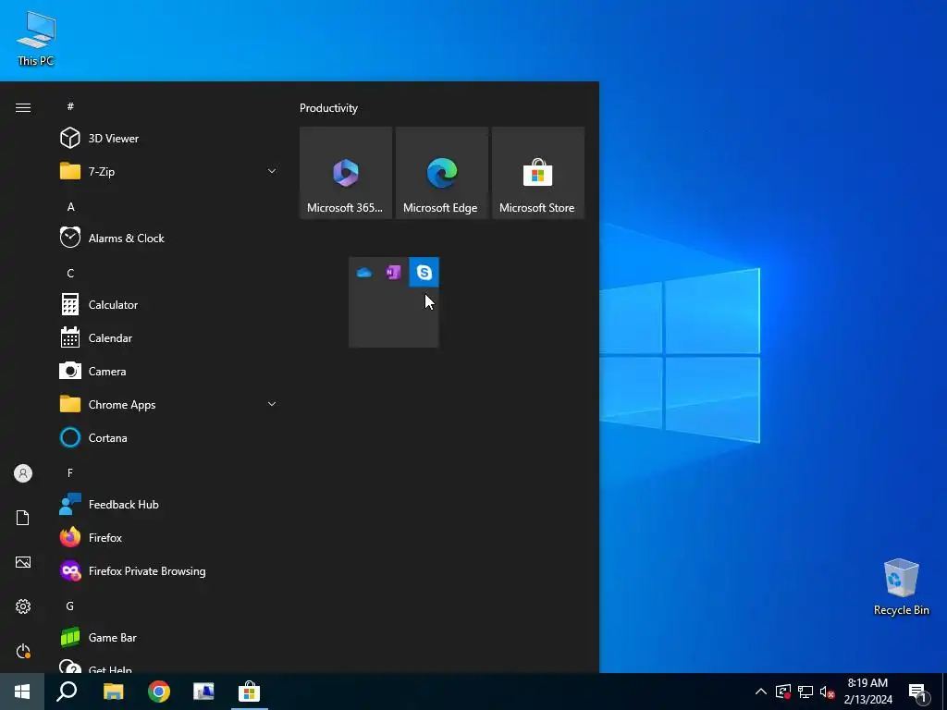The height and width of the screenshot is (710, 947).
Task: Click the network icon in system tray
Action: coord(806,692)
